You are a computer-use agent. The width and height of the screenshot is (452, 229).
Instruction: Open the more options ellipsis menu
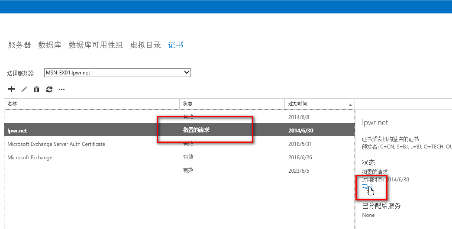(61, 89)
